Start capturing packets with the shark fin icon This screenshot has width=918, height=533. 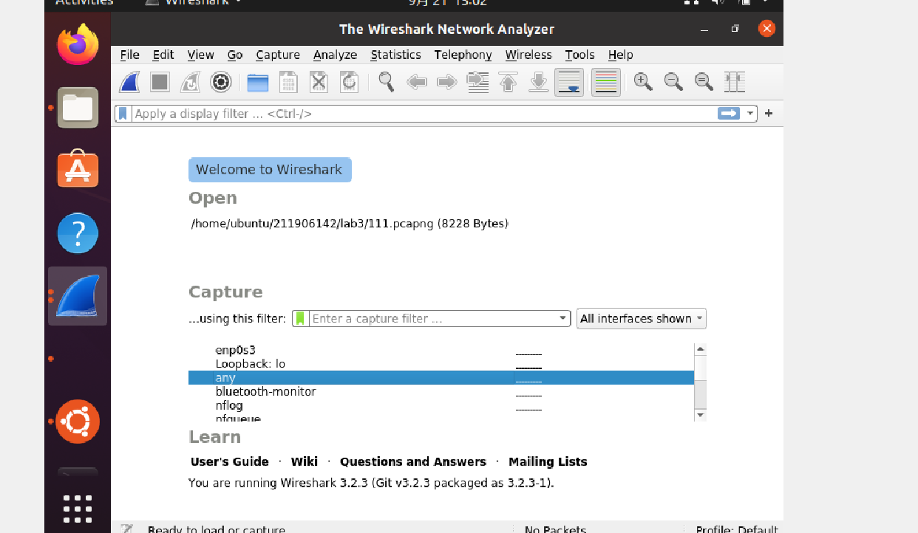130,82
